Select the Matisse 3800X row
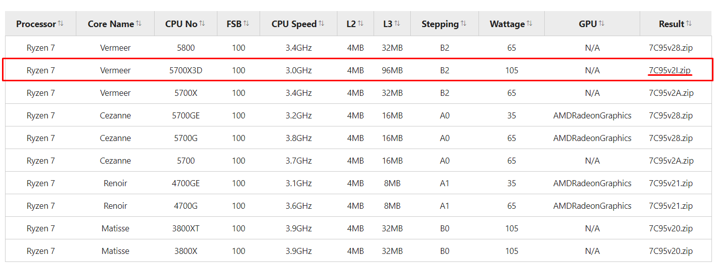 (358, 251)
